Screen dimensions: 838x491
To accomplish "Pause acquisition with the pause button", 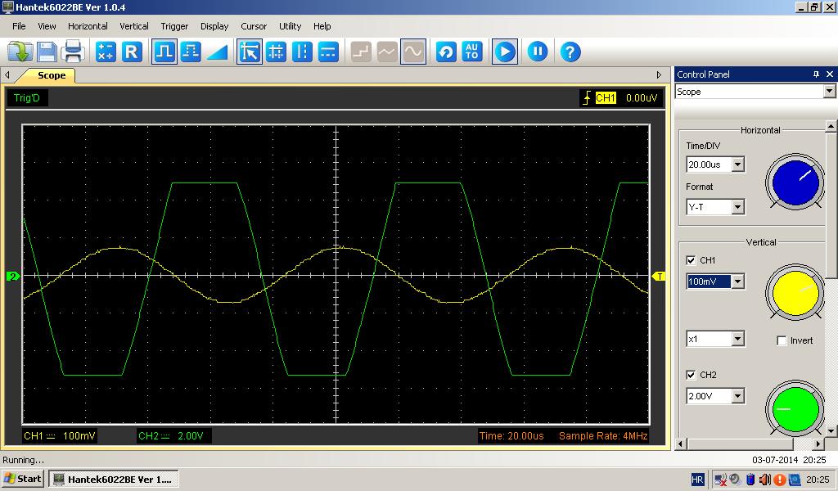I will pos(537,52).
